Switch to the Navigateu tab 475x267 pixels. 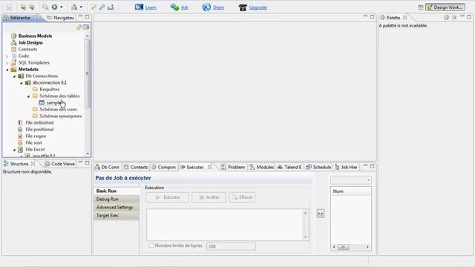click(60, 18)
